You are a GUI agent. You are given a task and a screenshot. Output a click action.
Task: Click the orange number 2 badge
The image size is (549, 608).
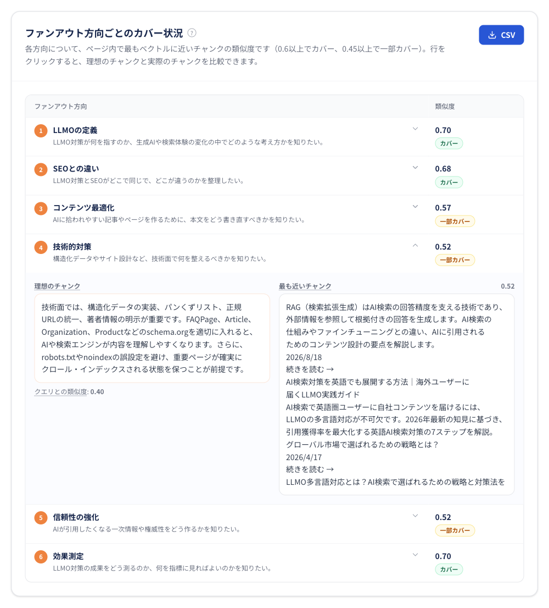[x=41, y=169]
